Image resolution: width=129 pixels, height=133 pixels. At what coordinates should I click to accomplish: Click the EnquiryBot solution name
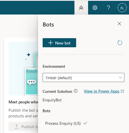point(52,100)
